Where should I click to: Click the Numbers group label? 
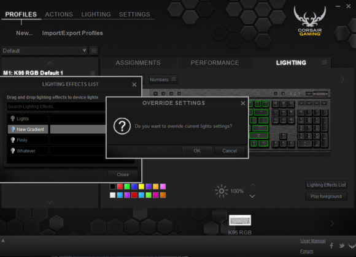coord(159,80)
